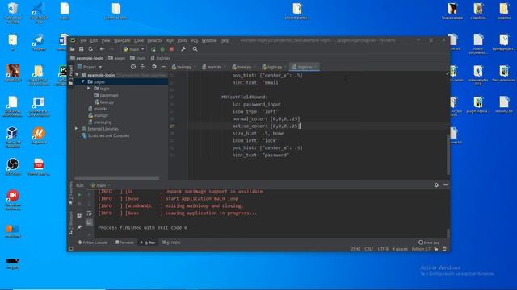Click the red Stop icon in main toolbar
This screenshot has height=290, width=517.
click(171, 49)
